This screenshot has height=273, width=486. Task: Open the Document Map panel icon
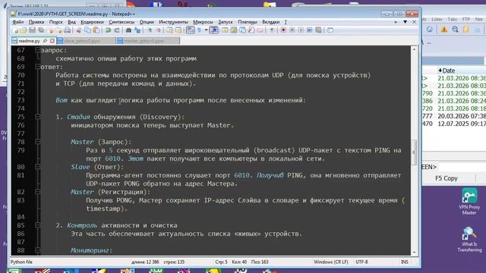[x=233, y=30]
